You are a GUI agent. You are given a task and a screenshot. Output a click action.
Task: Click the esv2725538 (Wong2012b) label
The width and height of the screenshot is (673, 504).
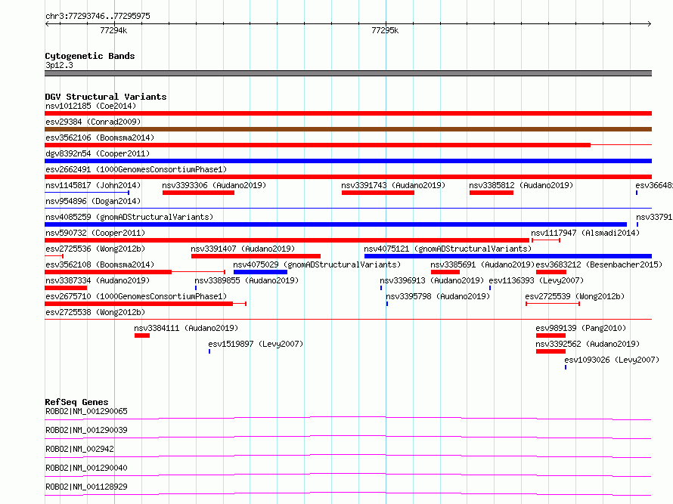[95, 312]
